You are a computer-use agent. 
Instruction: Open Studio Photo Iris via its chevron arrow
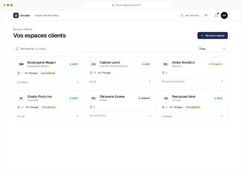[77, 116]
